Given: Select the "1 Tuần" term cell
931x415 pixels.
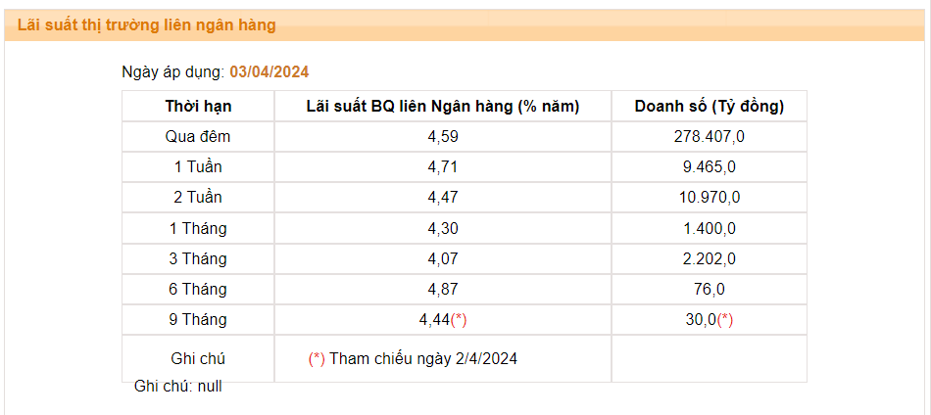Looking at the screenshot, I should (x=198, y=167).
